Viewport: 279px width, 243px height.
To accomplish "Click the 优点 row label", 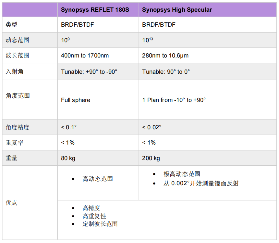I will click(12, 203).
